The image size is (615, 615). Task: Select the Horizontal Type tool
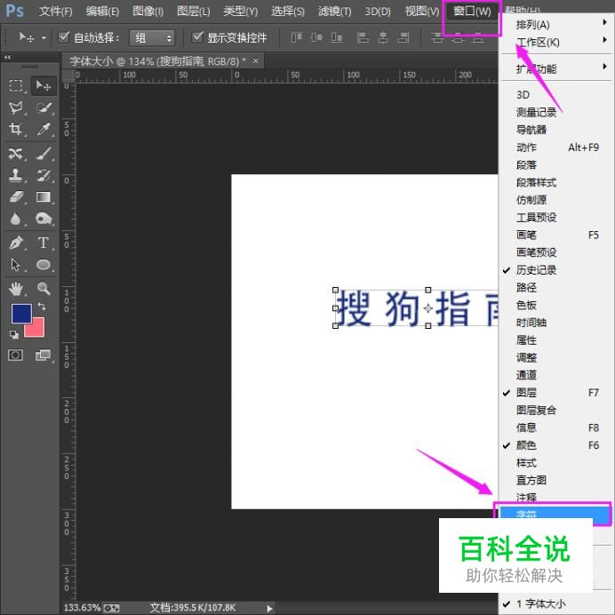click(44, 243)
